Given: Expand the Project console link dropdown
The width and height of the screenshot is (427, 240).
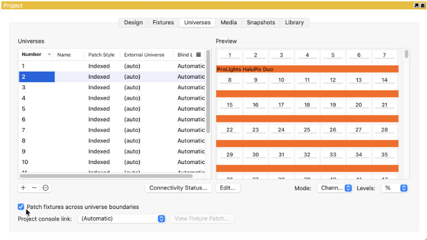Looking at the screenshot, I should click(x=122, y=218).
